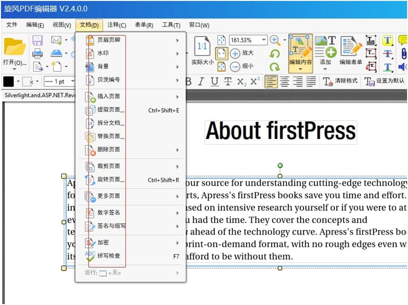Rotate view clockwise with lower green arrow
Screen dimensions: 408x305
[275, 67]
